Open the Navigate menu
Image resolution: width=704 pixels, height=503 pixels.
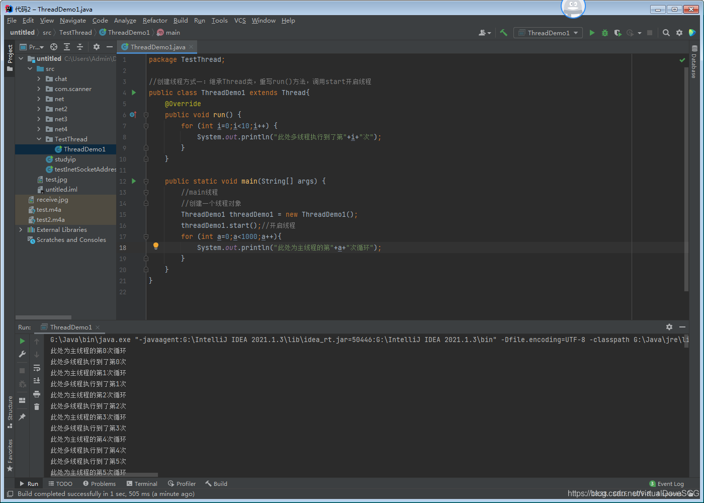73,21
